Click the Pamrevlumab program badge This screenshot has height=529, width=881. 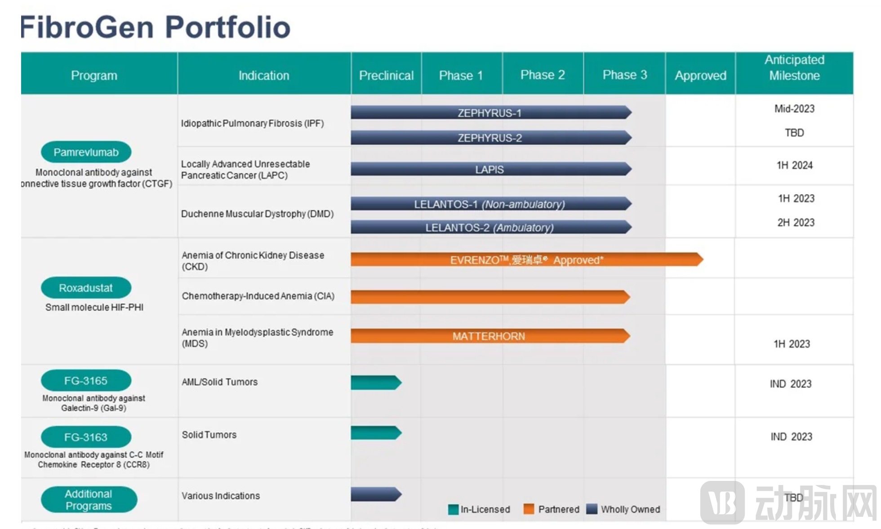[x=86, y=152]
